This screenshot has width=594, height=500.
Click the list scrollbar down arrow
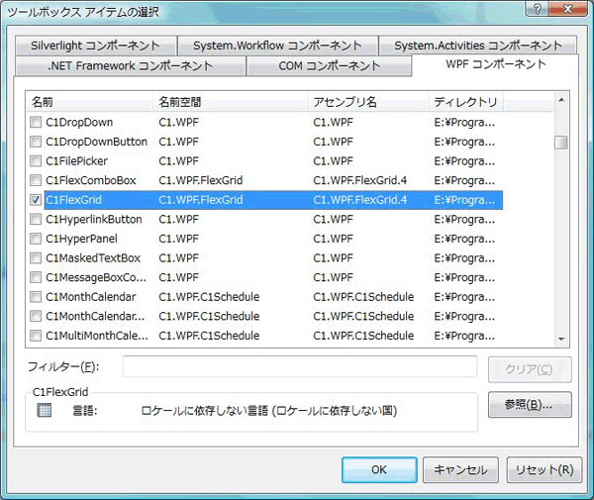coord(561,339)
